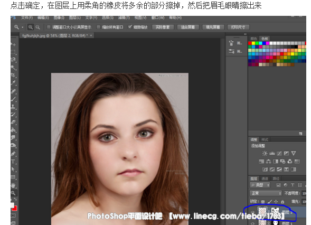Select the Type tool in the toolbox
311x225 pixels.
13,162
